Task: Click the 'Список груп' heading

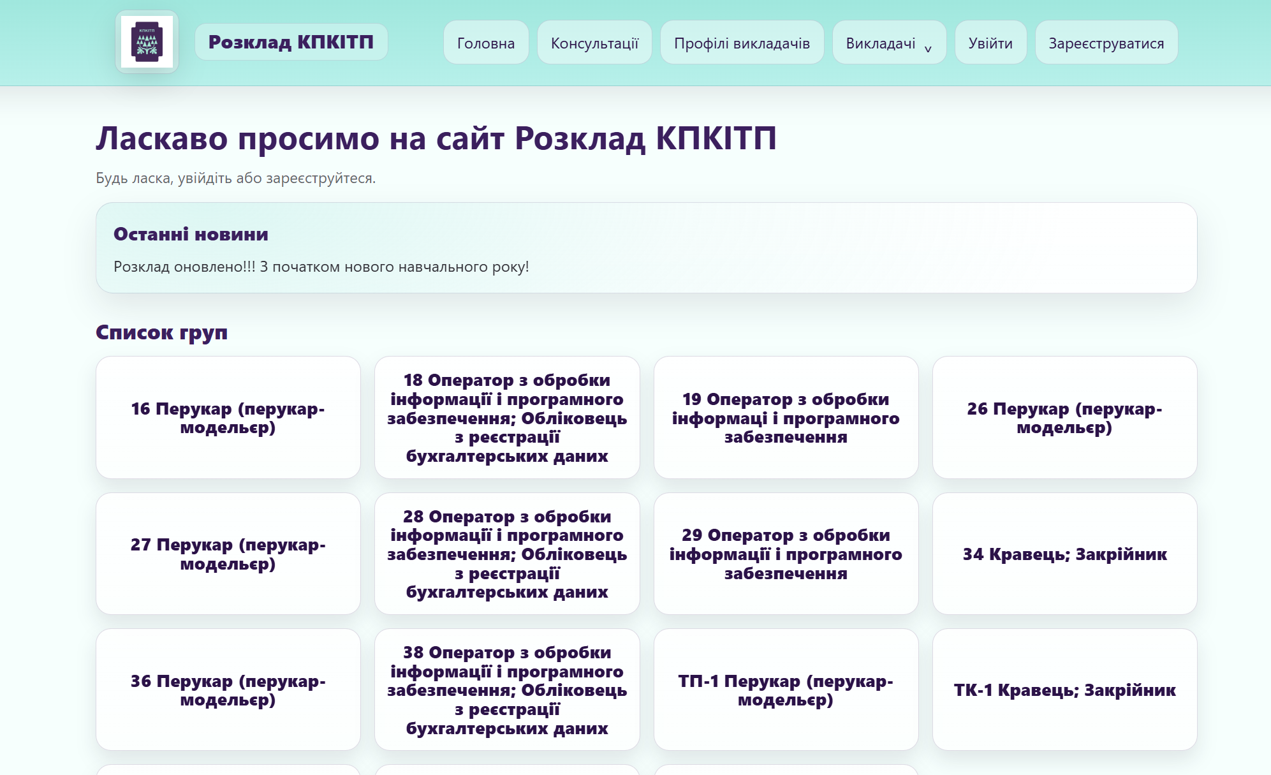Action: click(161, 332)
